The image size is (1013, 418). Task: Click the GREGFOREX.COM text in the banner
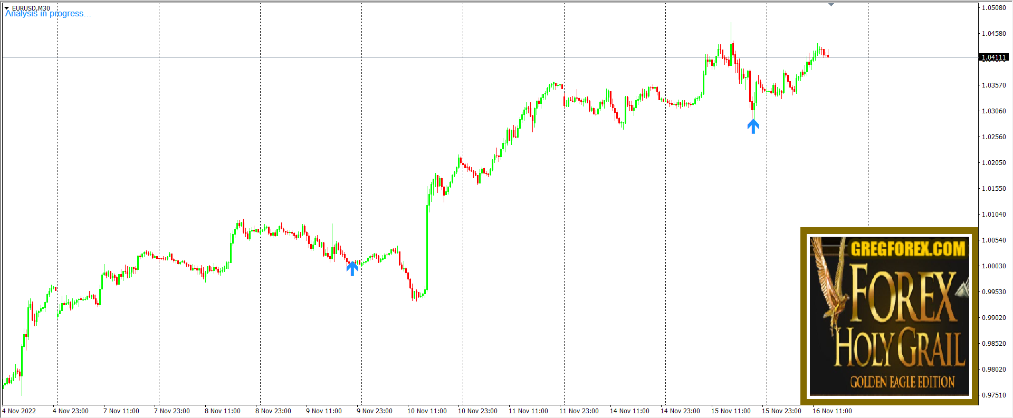coord(907,249)
